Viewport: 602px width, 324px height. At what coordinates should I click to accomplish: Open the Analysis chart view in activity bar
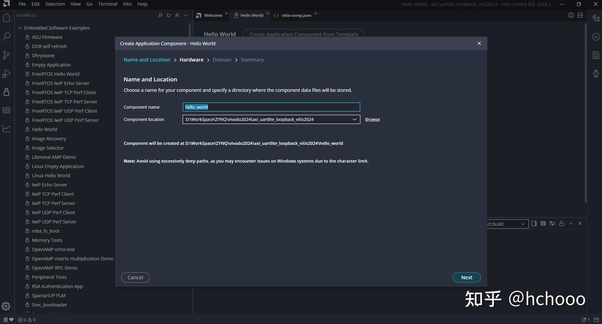tap(6, 129)
